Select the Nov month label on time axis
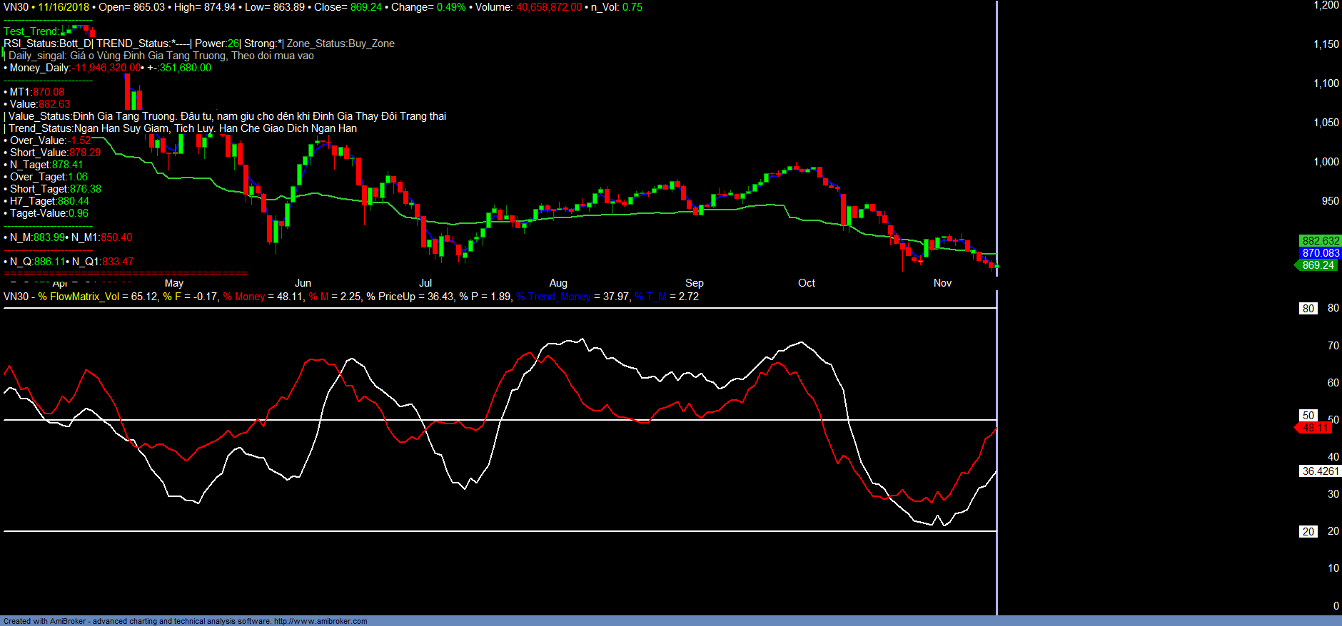 (x=942, y=283)
